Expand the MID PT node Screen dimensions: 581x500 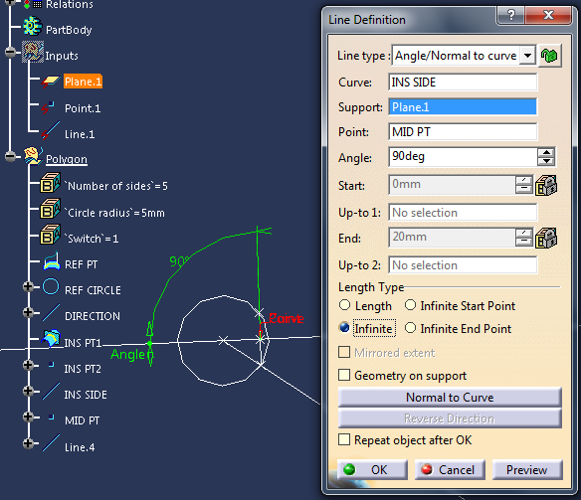(x=28, y=417)
